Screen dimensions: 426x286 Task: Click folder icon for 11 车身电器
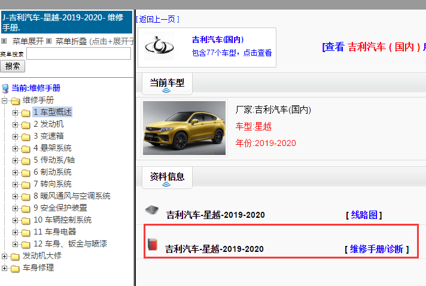pyautogui.click(x=26, y=232)
